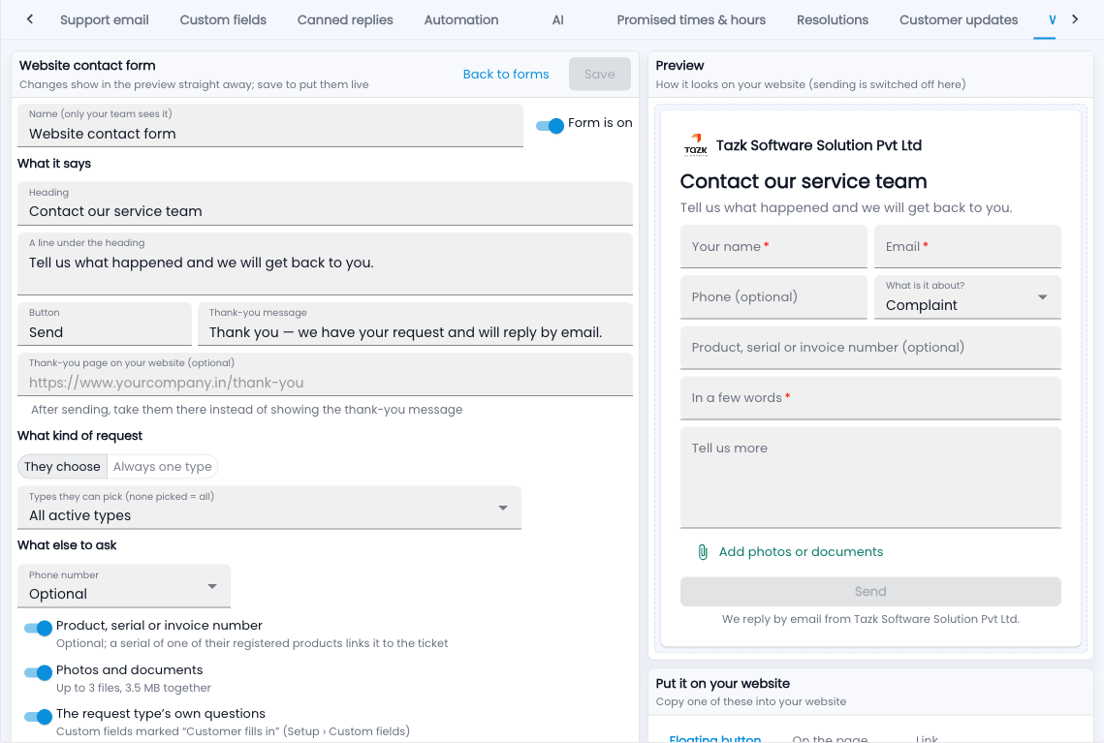
Task: Click the Heading input field
Action: coord(326,203)
